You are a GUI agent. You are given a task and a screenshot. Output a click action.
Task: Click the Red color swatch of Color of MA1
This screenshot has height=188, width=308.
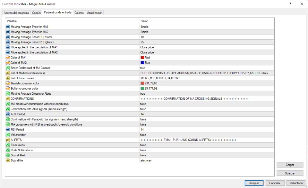142,58
